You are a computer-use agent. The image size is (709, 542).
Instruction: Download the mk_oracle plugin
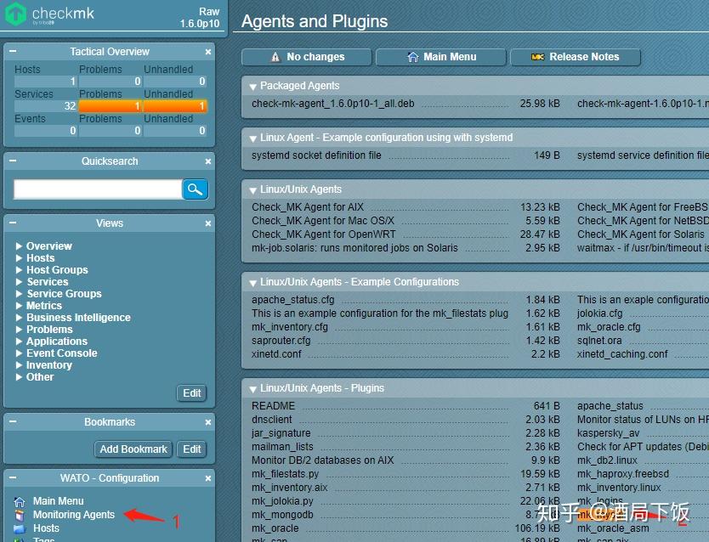click(x=275, y=528)
